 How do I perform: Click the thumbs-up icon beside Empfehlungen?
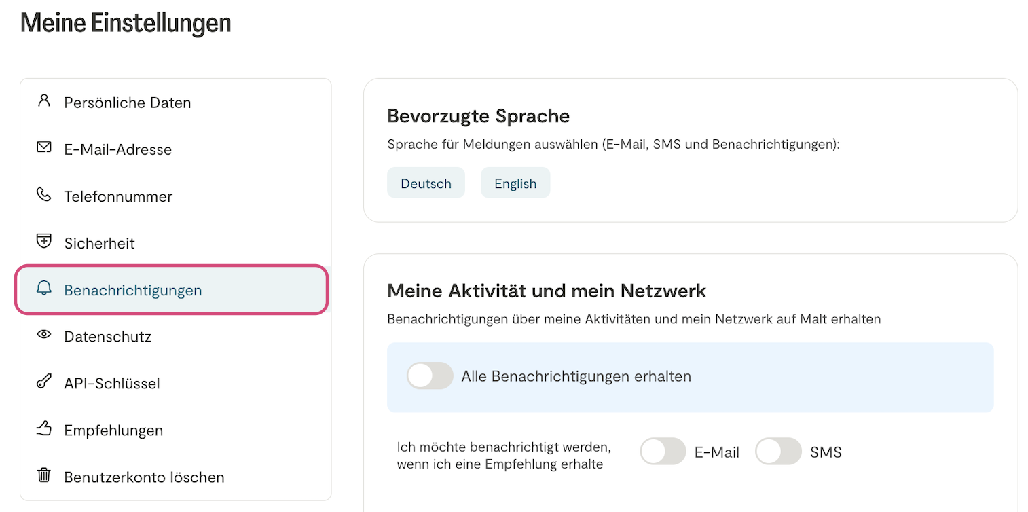pos(44,429)
